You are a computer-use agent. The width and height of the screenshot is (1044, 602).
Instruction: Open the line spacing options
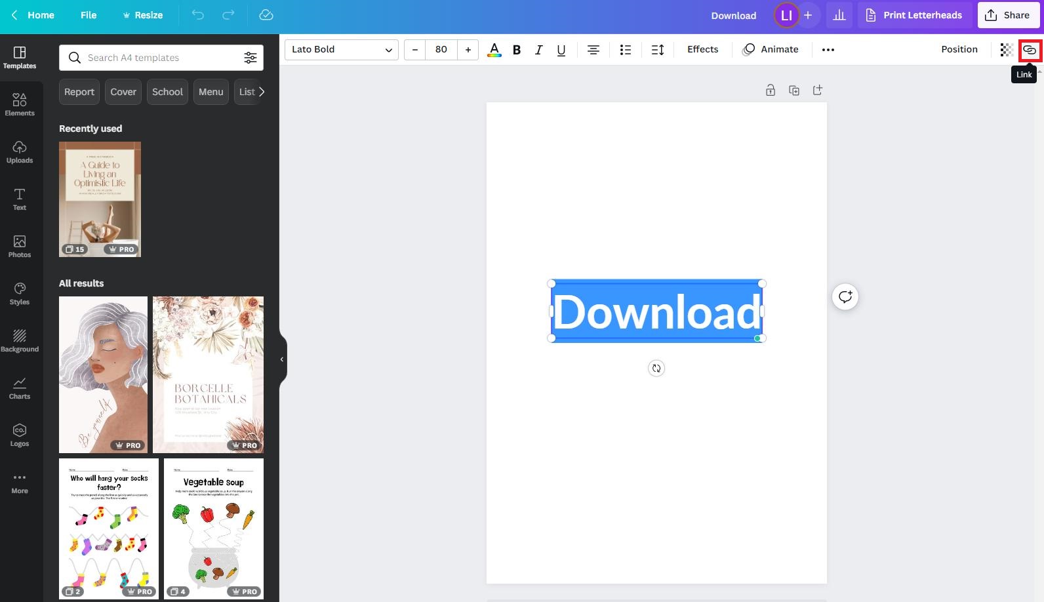658,50
